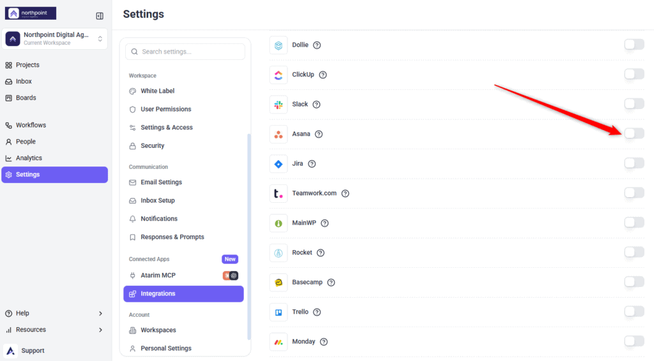Turn on the Trello integration switch
The width and height of the screenshot is (654, 361).
pos(634,311)
